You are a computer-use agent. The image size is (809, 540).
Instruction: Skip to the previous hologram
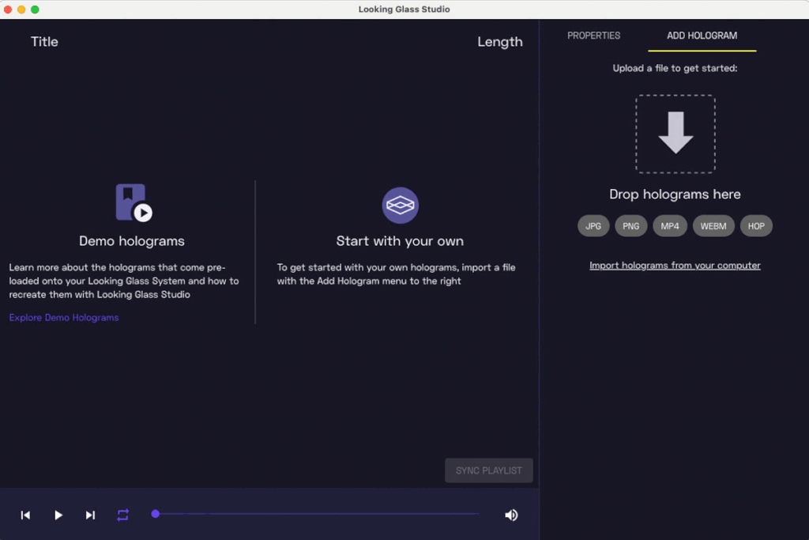pyautogui.click(x=25, y=515)
